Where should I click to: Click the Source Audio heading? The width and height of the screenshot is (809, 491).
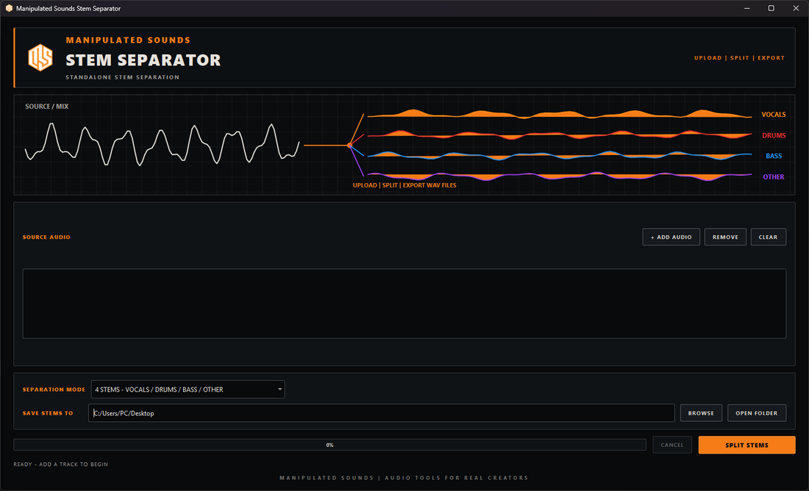click(x=46, y=237)
